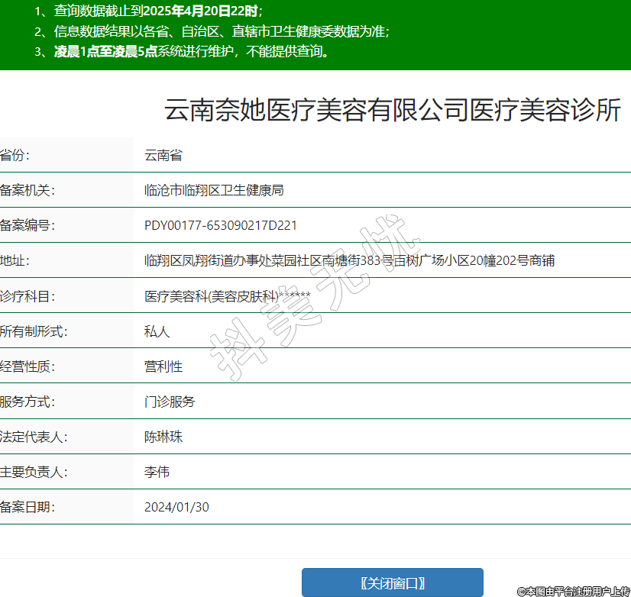This screenshot has width=631, height=597.
Task: Click the filing authority value 临沧市临翔区卫生健康局
Action: click(214, 190)
